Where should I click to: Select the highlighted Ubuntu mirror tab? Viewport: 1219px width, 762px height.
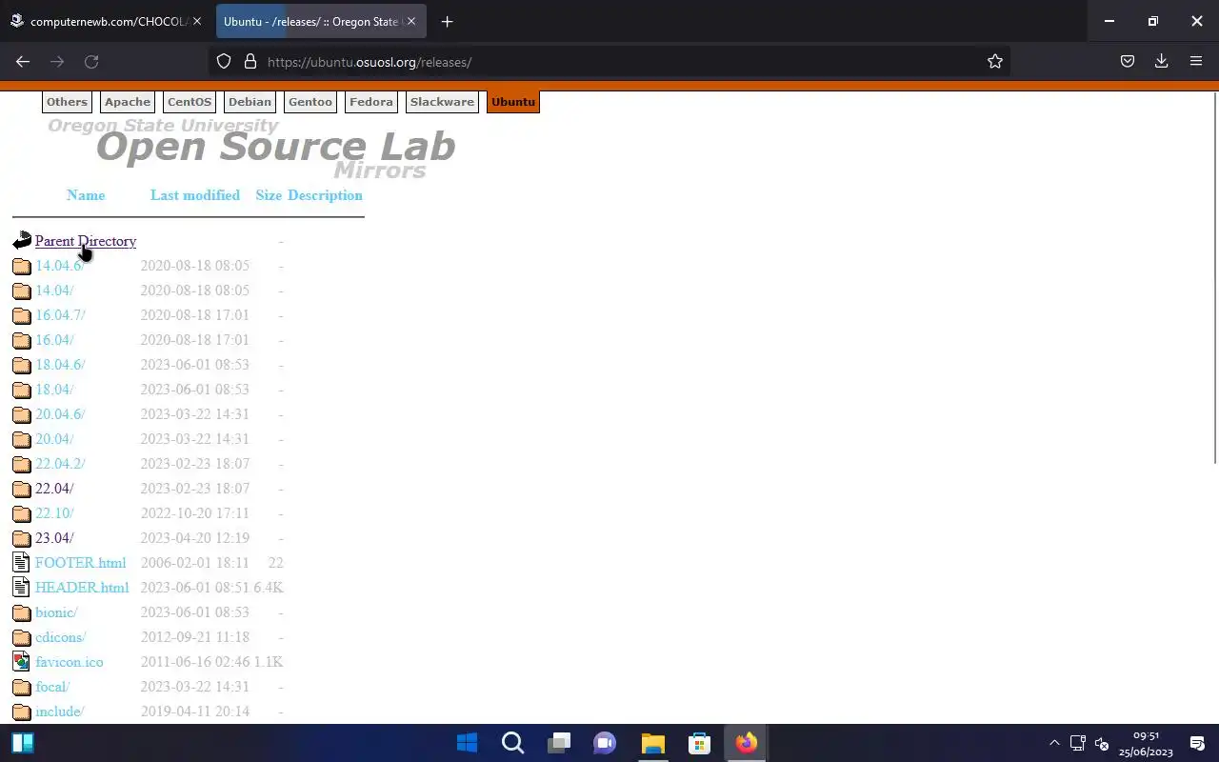513,102
